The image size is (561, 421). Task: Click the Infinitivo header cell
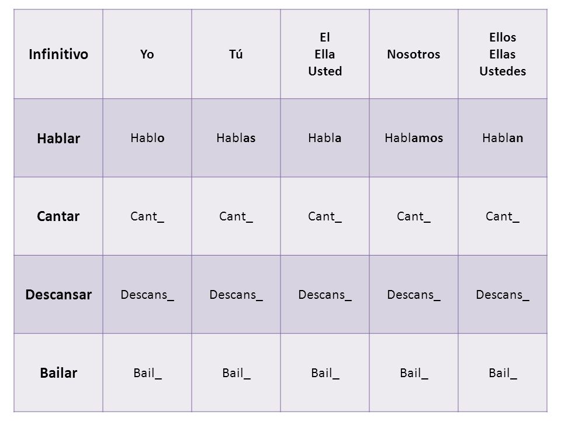point(58,54)
